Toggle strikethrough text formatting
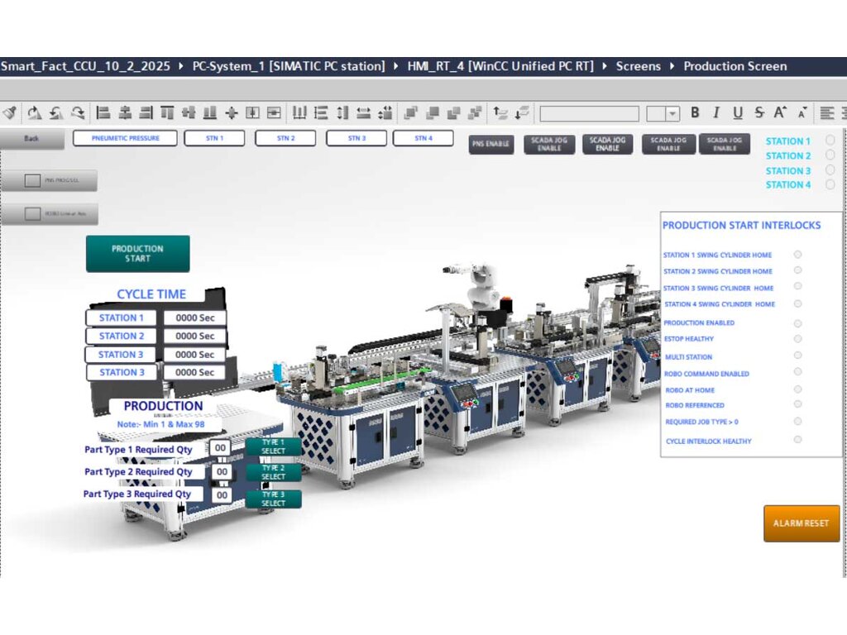This screenshot has width=847, height=635. pyautogui.click(x=759, y=112)
